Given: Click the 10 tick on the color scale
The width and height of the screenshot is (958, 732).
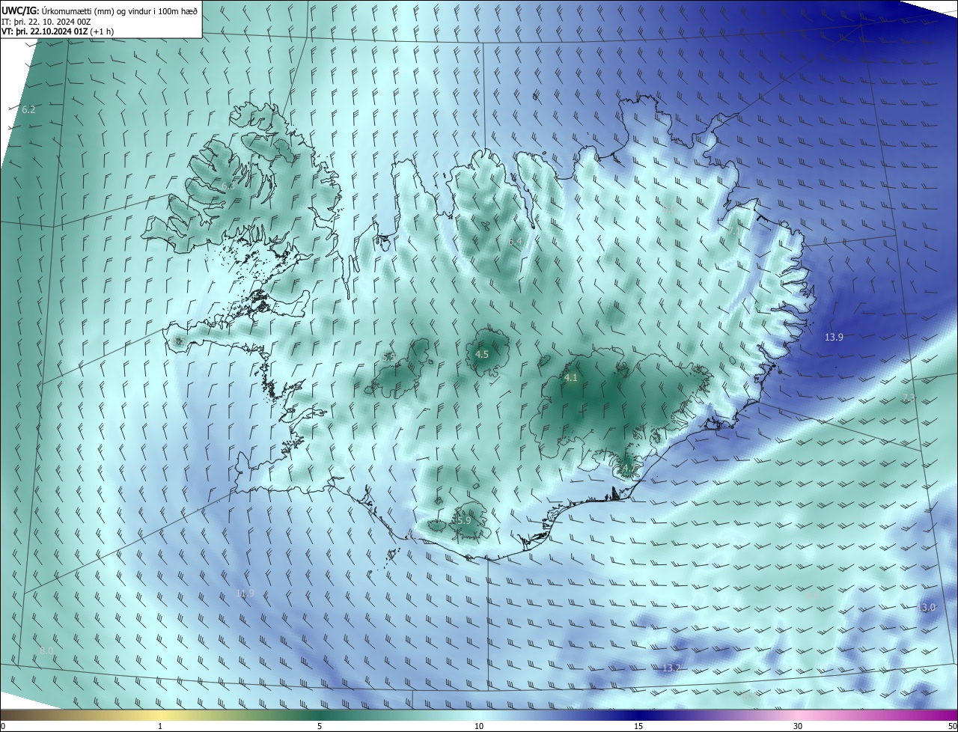Looking at the screenshot, I should 479,727.
